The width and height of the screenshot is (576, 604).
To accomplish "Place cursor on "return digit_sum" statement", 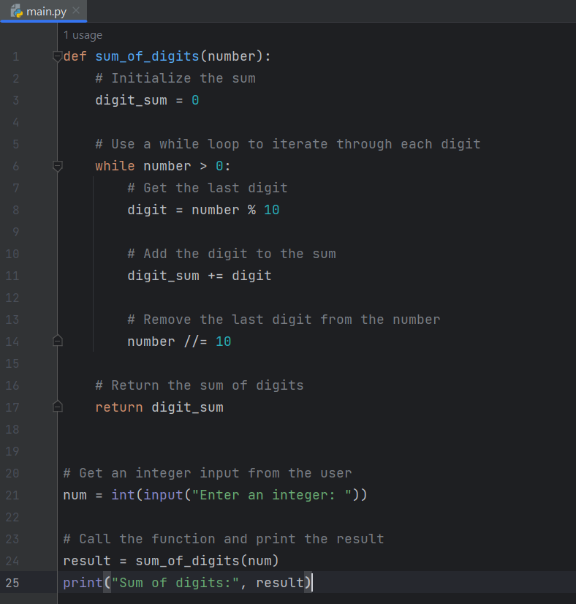I will click(159, 407).
